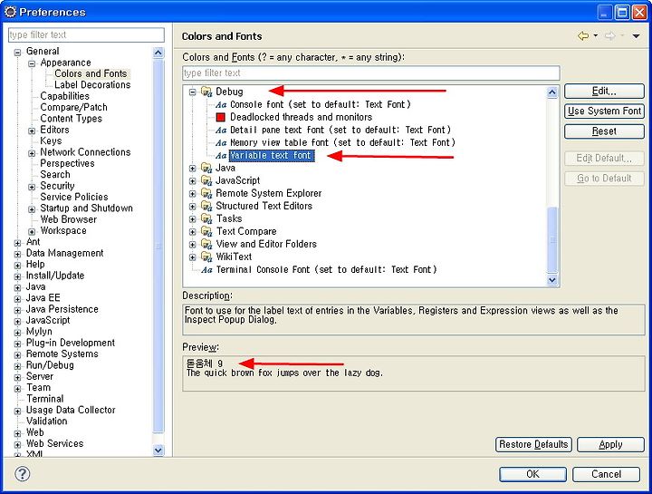Image resolution: width=652 pixels, height=494 pixels.
Task: Expand the Structured Text Editors category
Action: 192,207
